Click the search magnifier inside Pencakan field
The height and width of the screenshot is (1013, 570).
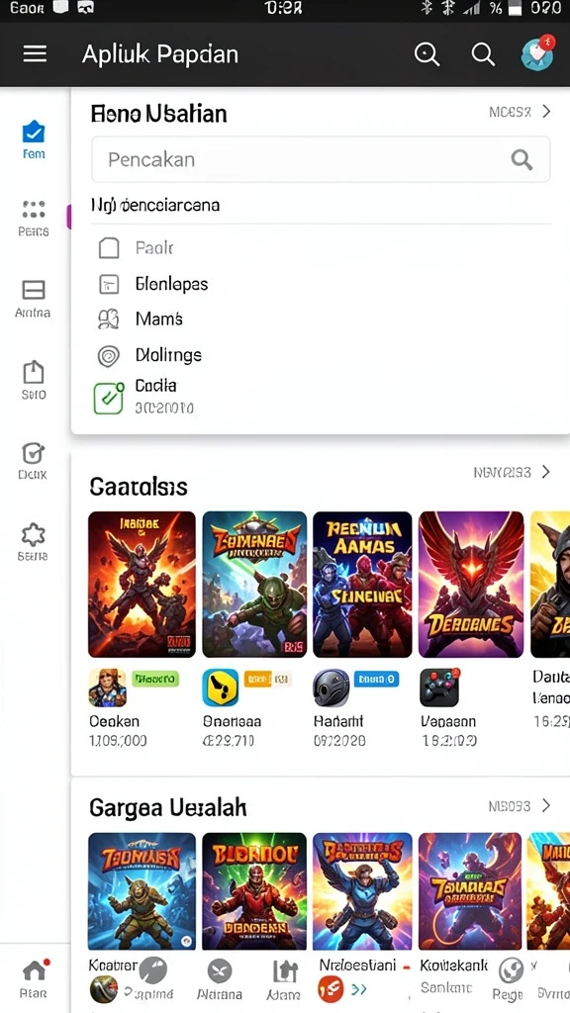tap(522, 159)
